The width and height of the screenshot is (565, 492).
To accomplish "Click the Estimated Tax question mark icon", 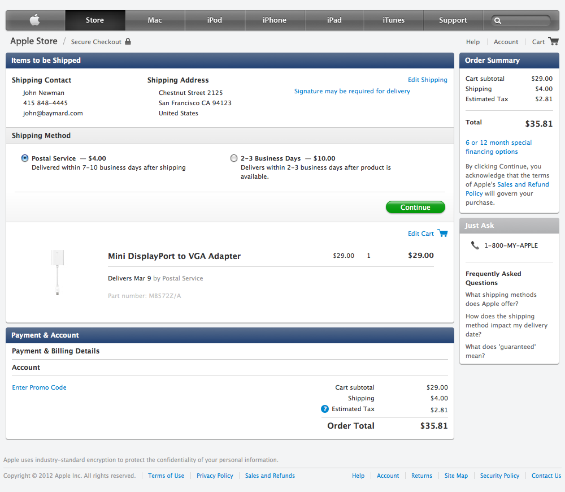I will click(x=324, y=409).
